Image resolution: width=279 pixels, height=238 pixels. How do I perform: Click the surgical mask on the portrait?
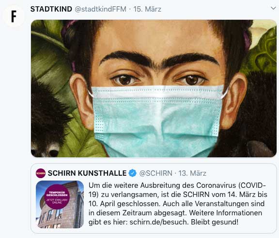tap(157, 121)
